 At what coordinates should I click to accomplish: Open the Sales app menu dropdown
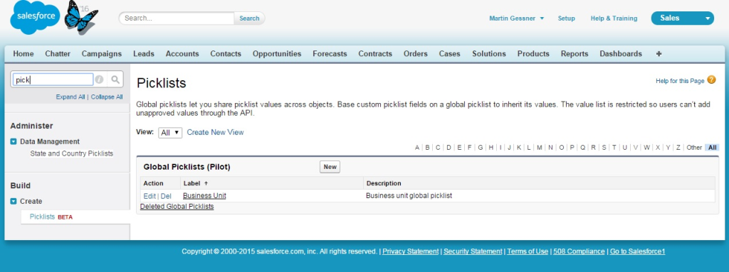tap(682, 18)
